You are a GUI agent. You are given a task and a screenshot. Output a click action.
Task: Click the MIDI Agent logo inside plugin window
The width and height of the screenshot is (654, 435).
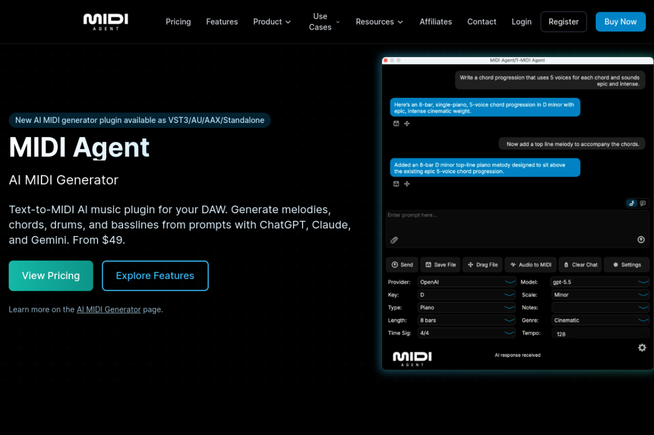point(412,359)
